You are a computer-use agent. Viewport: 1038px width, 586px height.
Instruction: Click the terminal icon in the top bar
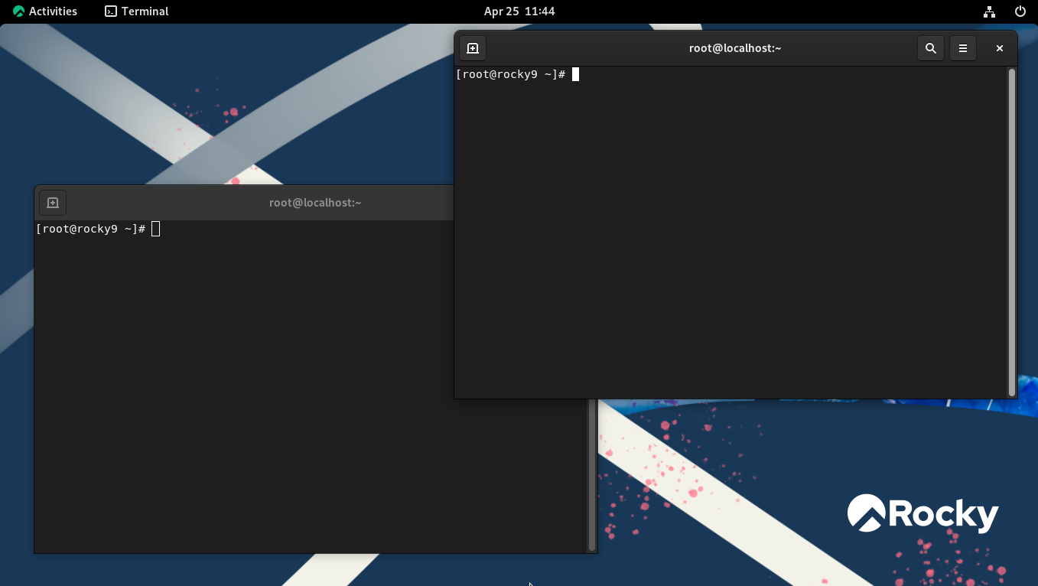[x=111, y=11]
